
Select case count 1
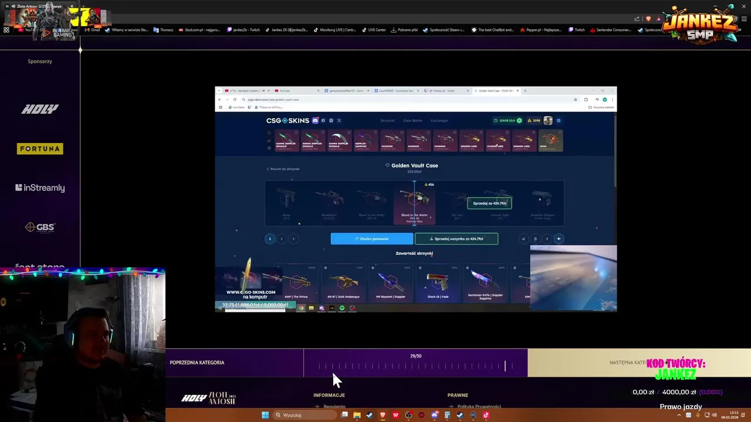pos(270,239)
